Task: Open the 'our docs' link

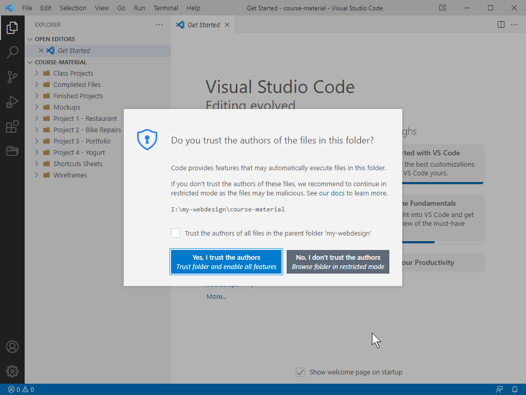Action: click(x=331, y=193)
